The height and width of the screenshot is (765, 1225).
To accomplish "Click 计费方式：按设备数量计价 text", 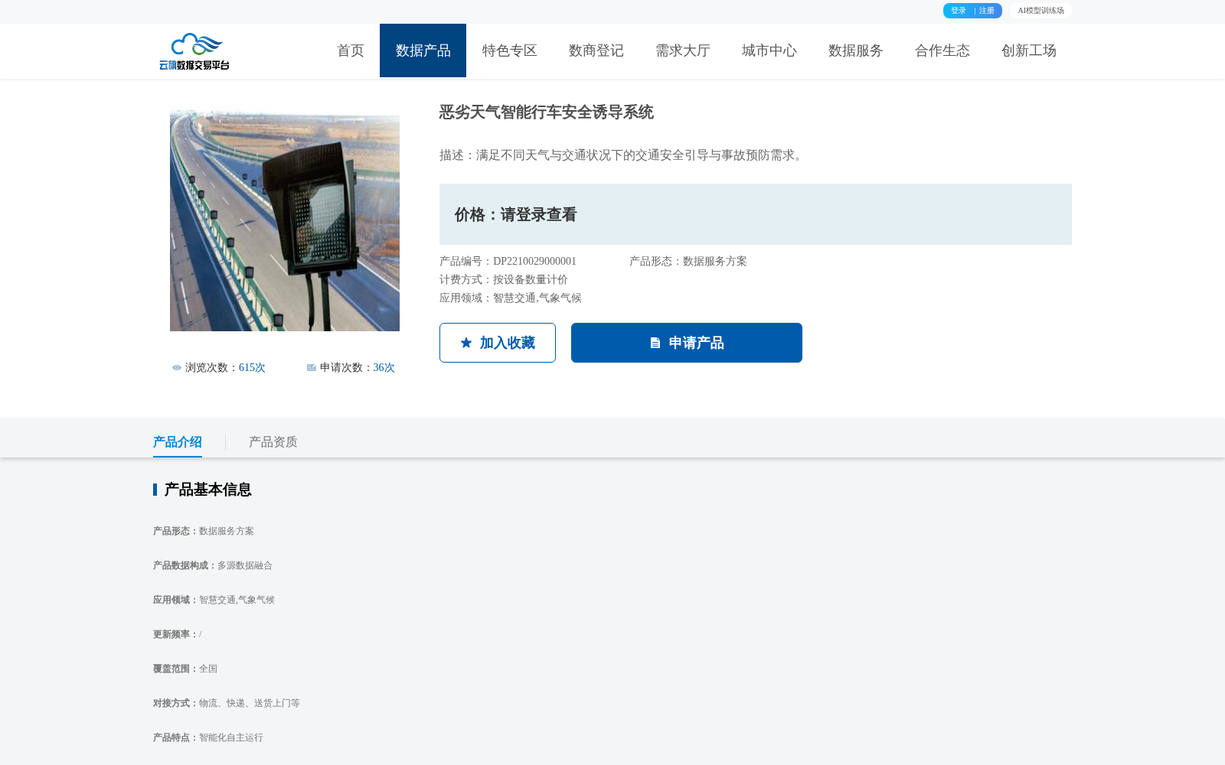I will (504, 280).
